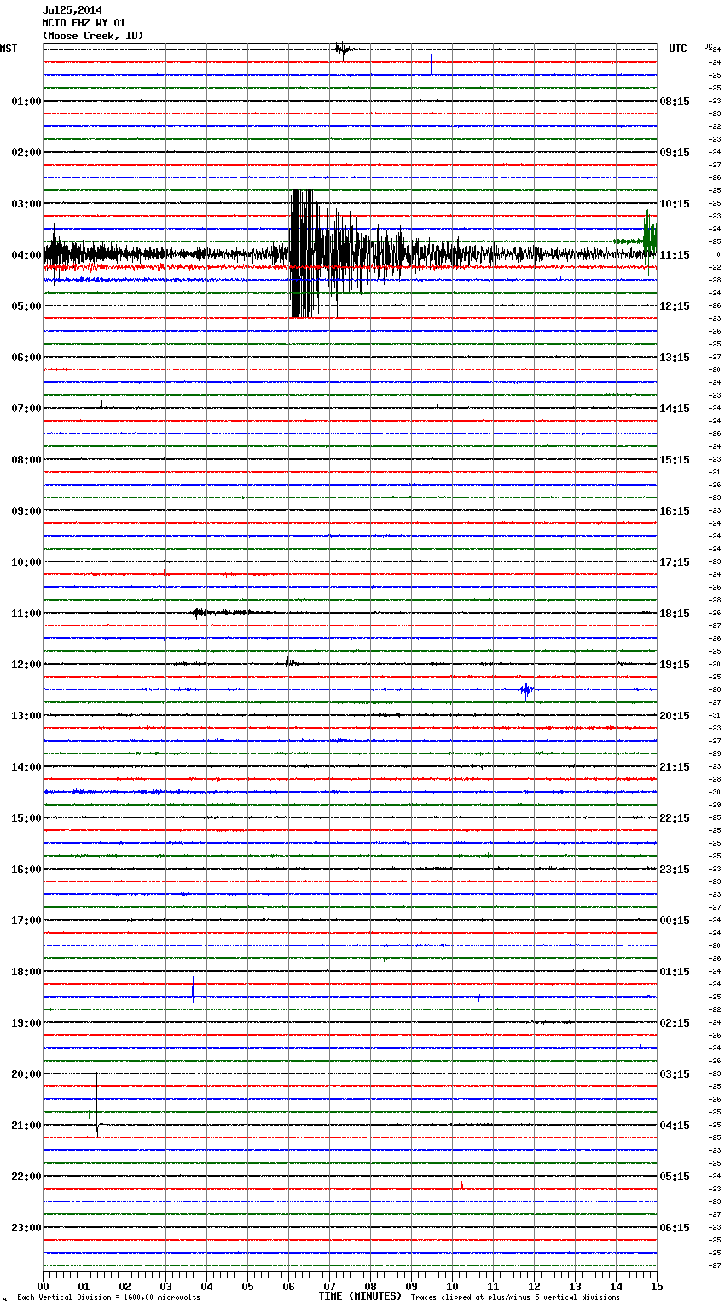Viewport: 725px width, 1309px height.
Task: Click the date label Jul25,2014
Action: (72, 10)
